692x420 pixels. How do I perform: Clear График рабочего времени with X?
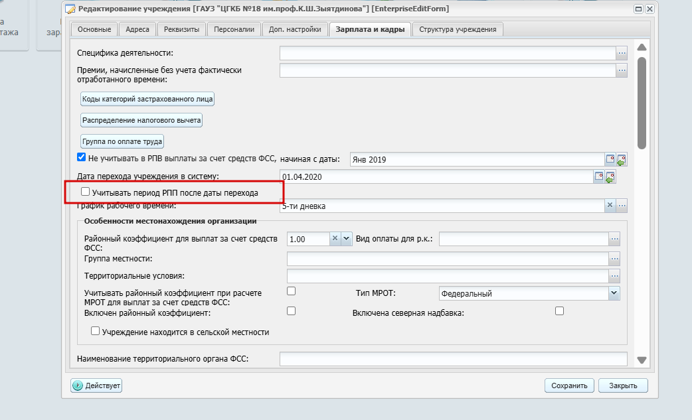pos(610,205)
